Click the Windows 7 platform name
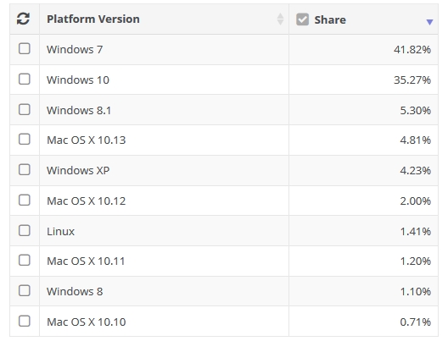The width and height of the screenshot is (448, 341). 75,50
